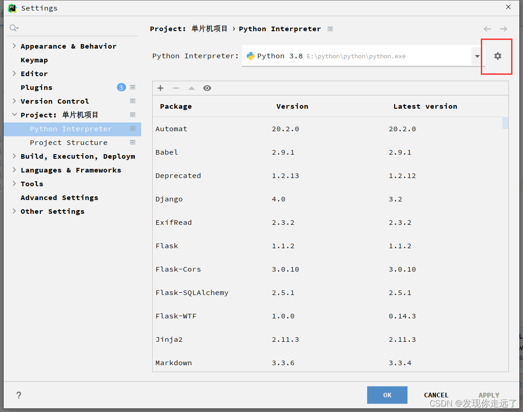Select the Django package row

pyautogui.click(x=328, y=199)
